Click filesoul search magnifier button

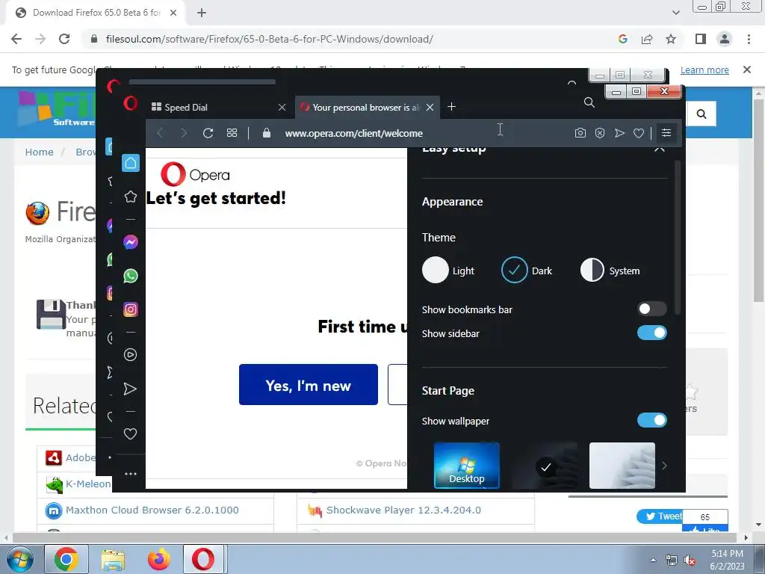(x=701, y=114)
